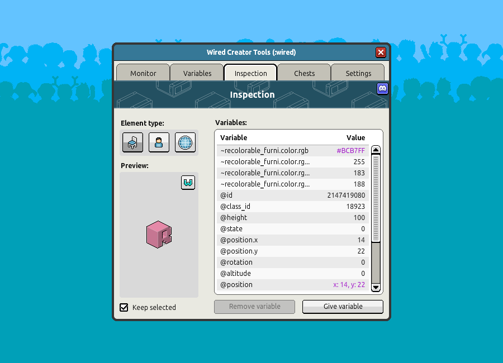Click the Value column header
503x363 pixels.
355,137
